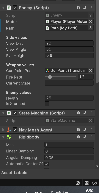The height and width of the screenshot is (193, 99).
Task: Expand the Nav Mesh Agent component
Action: pos(3,130)
